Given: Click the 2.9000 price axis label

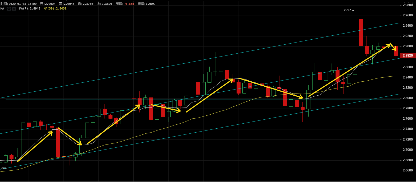Looking at the screenshot, I should [408, 46].
